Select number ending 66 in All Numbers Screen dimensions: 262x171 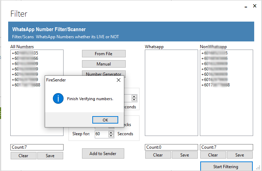click(x=25, y=58)
